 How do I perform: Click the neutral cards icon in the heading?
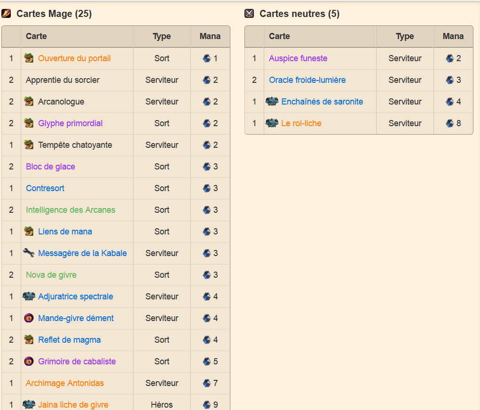249,14
